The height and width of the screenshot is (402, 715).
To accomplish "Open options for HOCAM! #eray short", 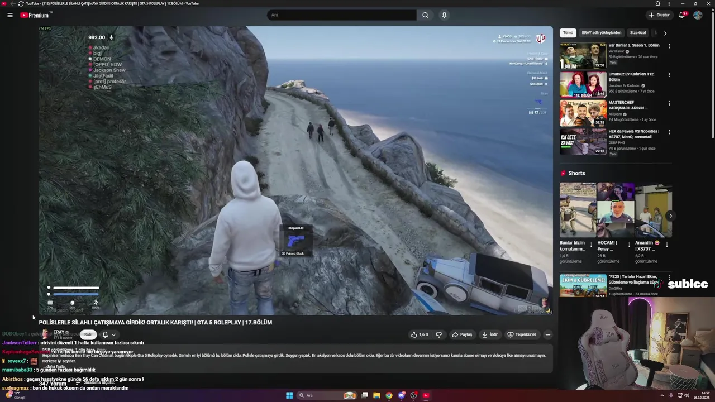I will pyautogui.click(x=629, y=245).
